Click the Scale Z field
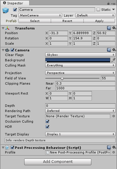The image size is (117, 169). click(x=106, y=43)
